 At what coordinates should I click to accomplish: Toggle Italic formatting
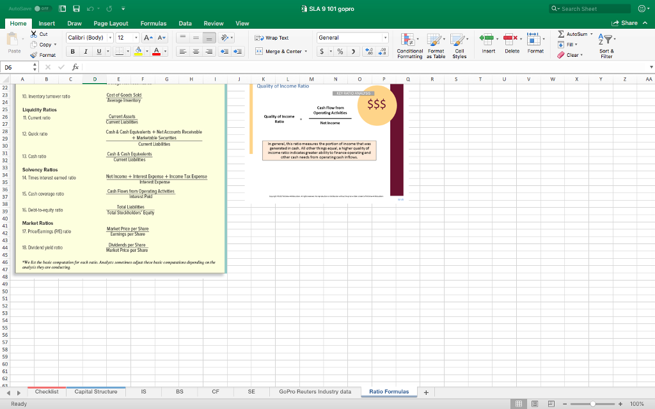[86, 51]
